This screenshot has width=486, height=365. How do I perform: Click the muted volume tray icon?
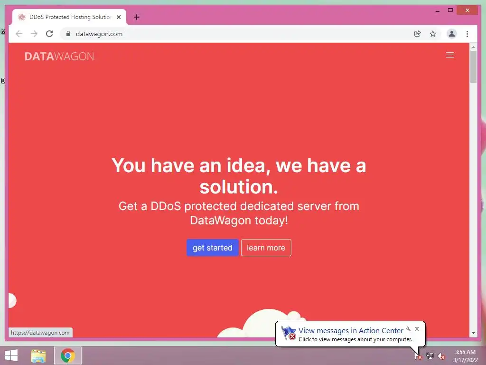pos(441,355)
